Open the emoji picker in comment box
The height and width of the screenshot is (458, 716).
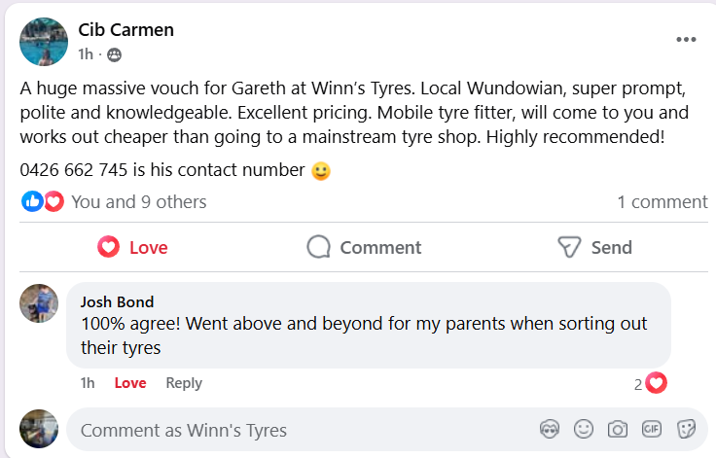(x=584, y=429)
